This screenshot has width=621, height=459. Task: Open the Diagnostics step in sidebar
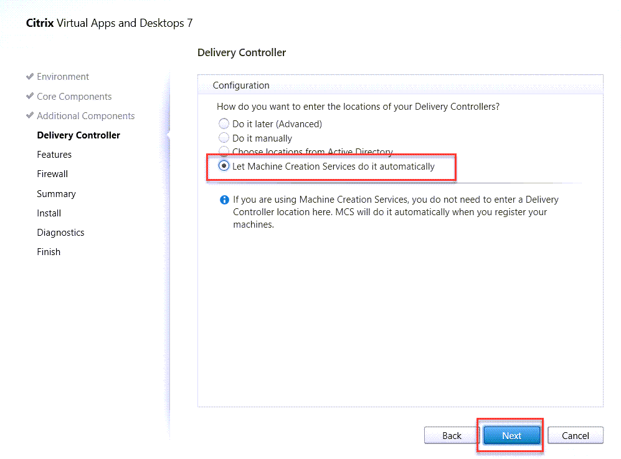60,233
